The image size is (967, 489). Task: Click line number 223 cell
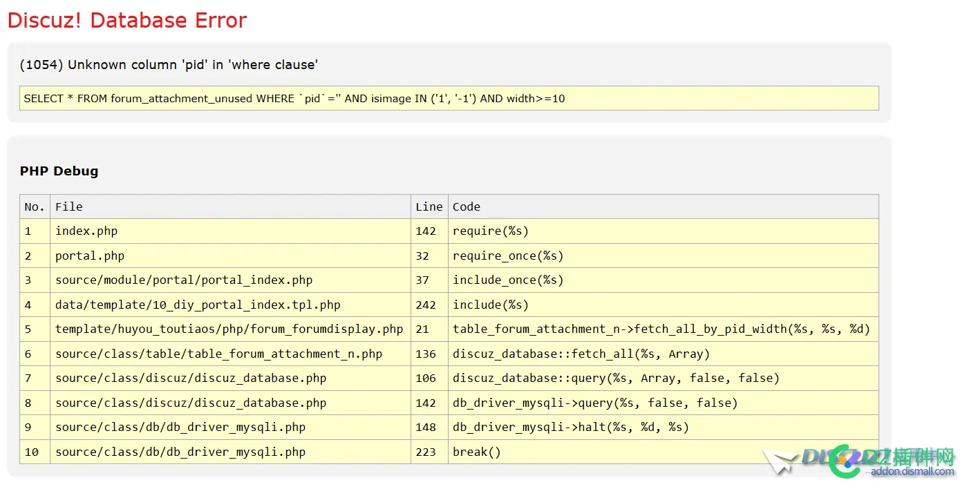(426, 452)
